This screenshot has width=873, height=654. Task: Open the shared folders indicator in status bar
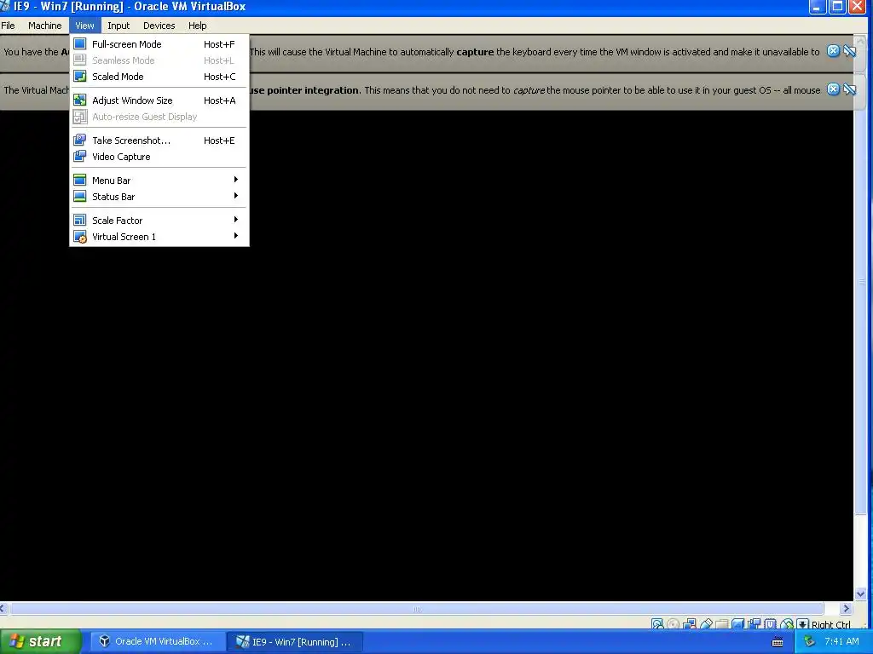point(721,624)
